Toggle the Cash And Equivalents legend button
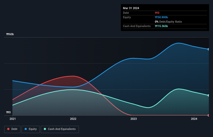 [60, 129]
